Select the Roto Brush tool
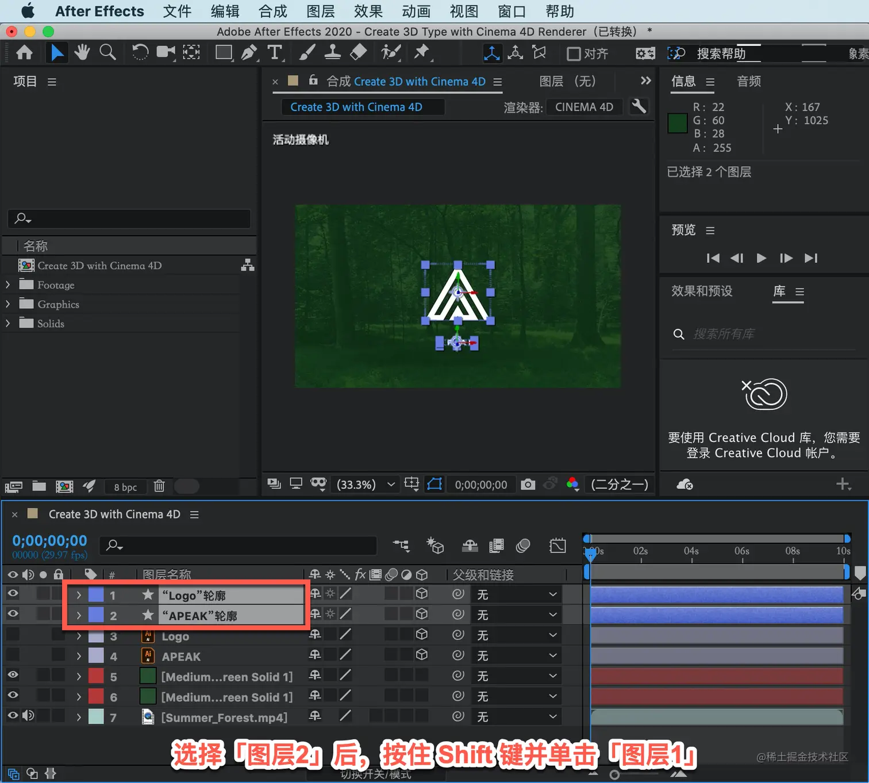 click(391, 53)
